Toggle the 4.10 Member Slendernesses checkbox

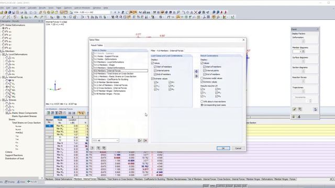tap(93, 83)
